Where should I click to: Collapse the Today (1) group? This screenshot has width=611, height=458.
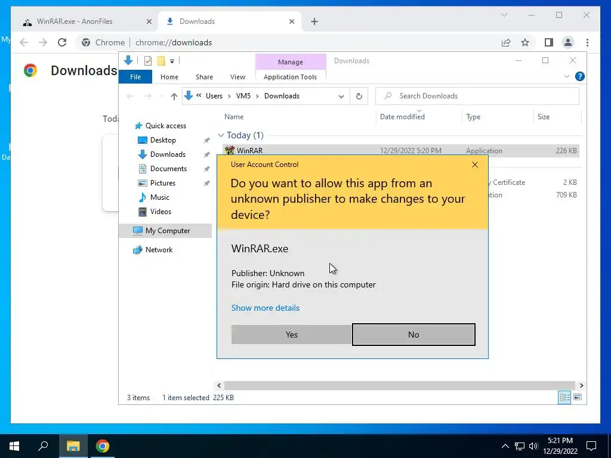click(221, 135)
